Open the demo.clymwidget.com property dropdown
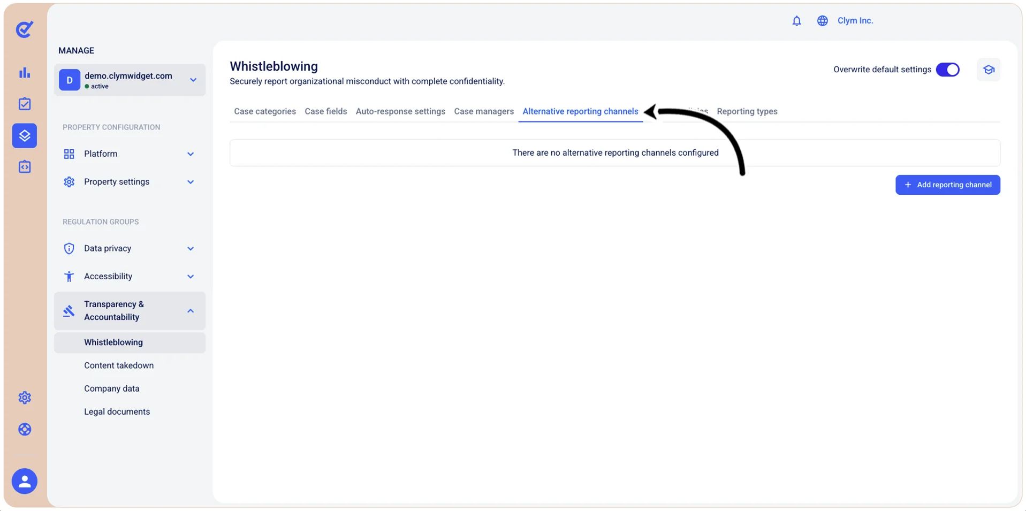Viewport: 1026px width, 511px height. 130,80
